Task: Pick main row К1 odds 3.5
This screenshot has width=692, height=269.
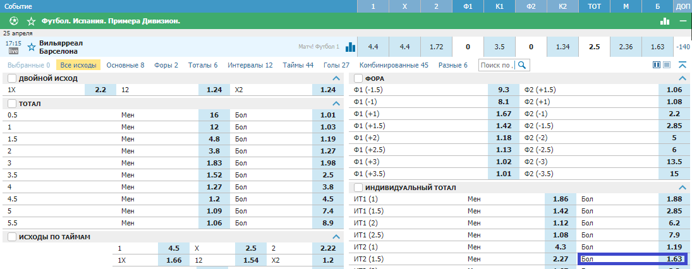Action: (500, 47)
